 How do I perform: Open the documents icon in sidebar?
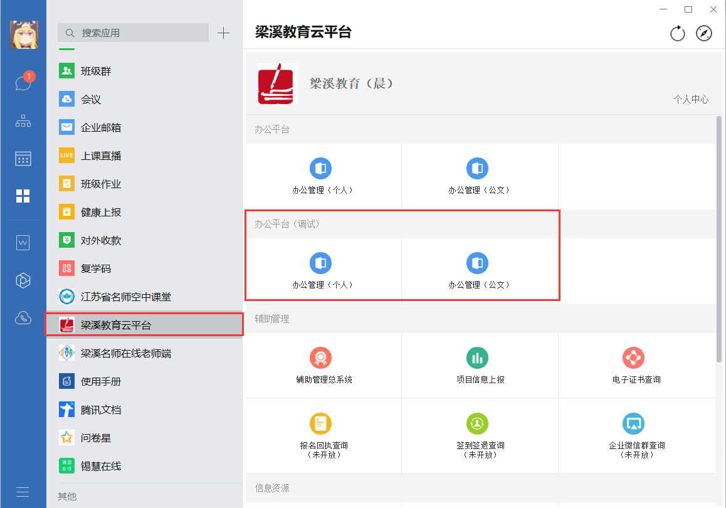click(x=23, y=243)
